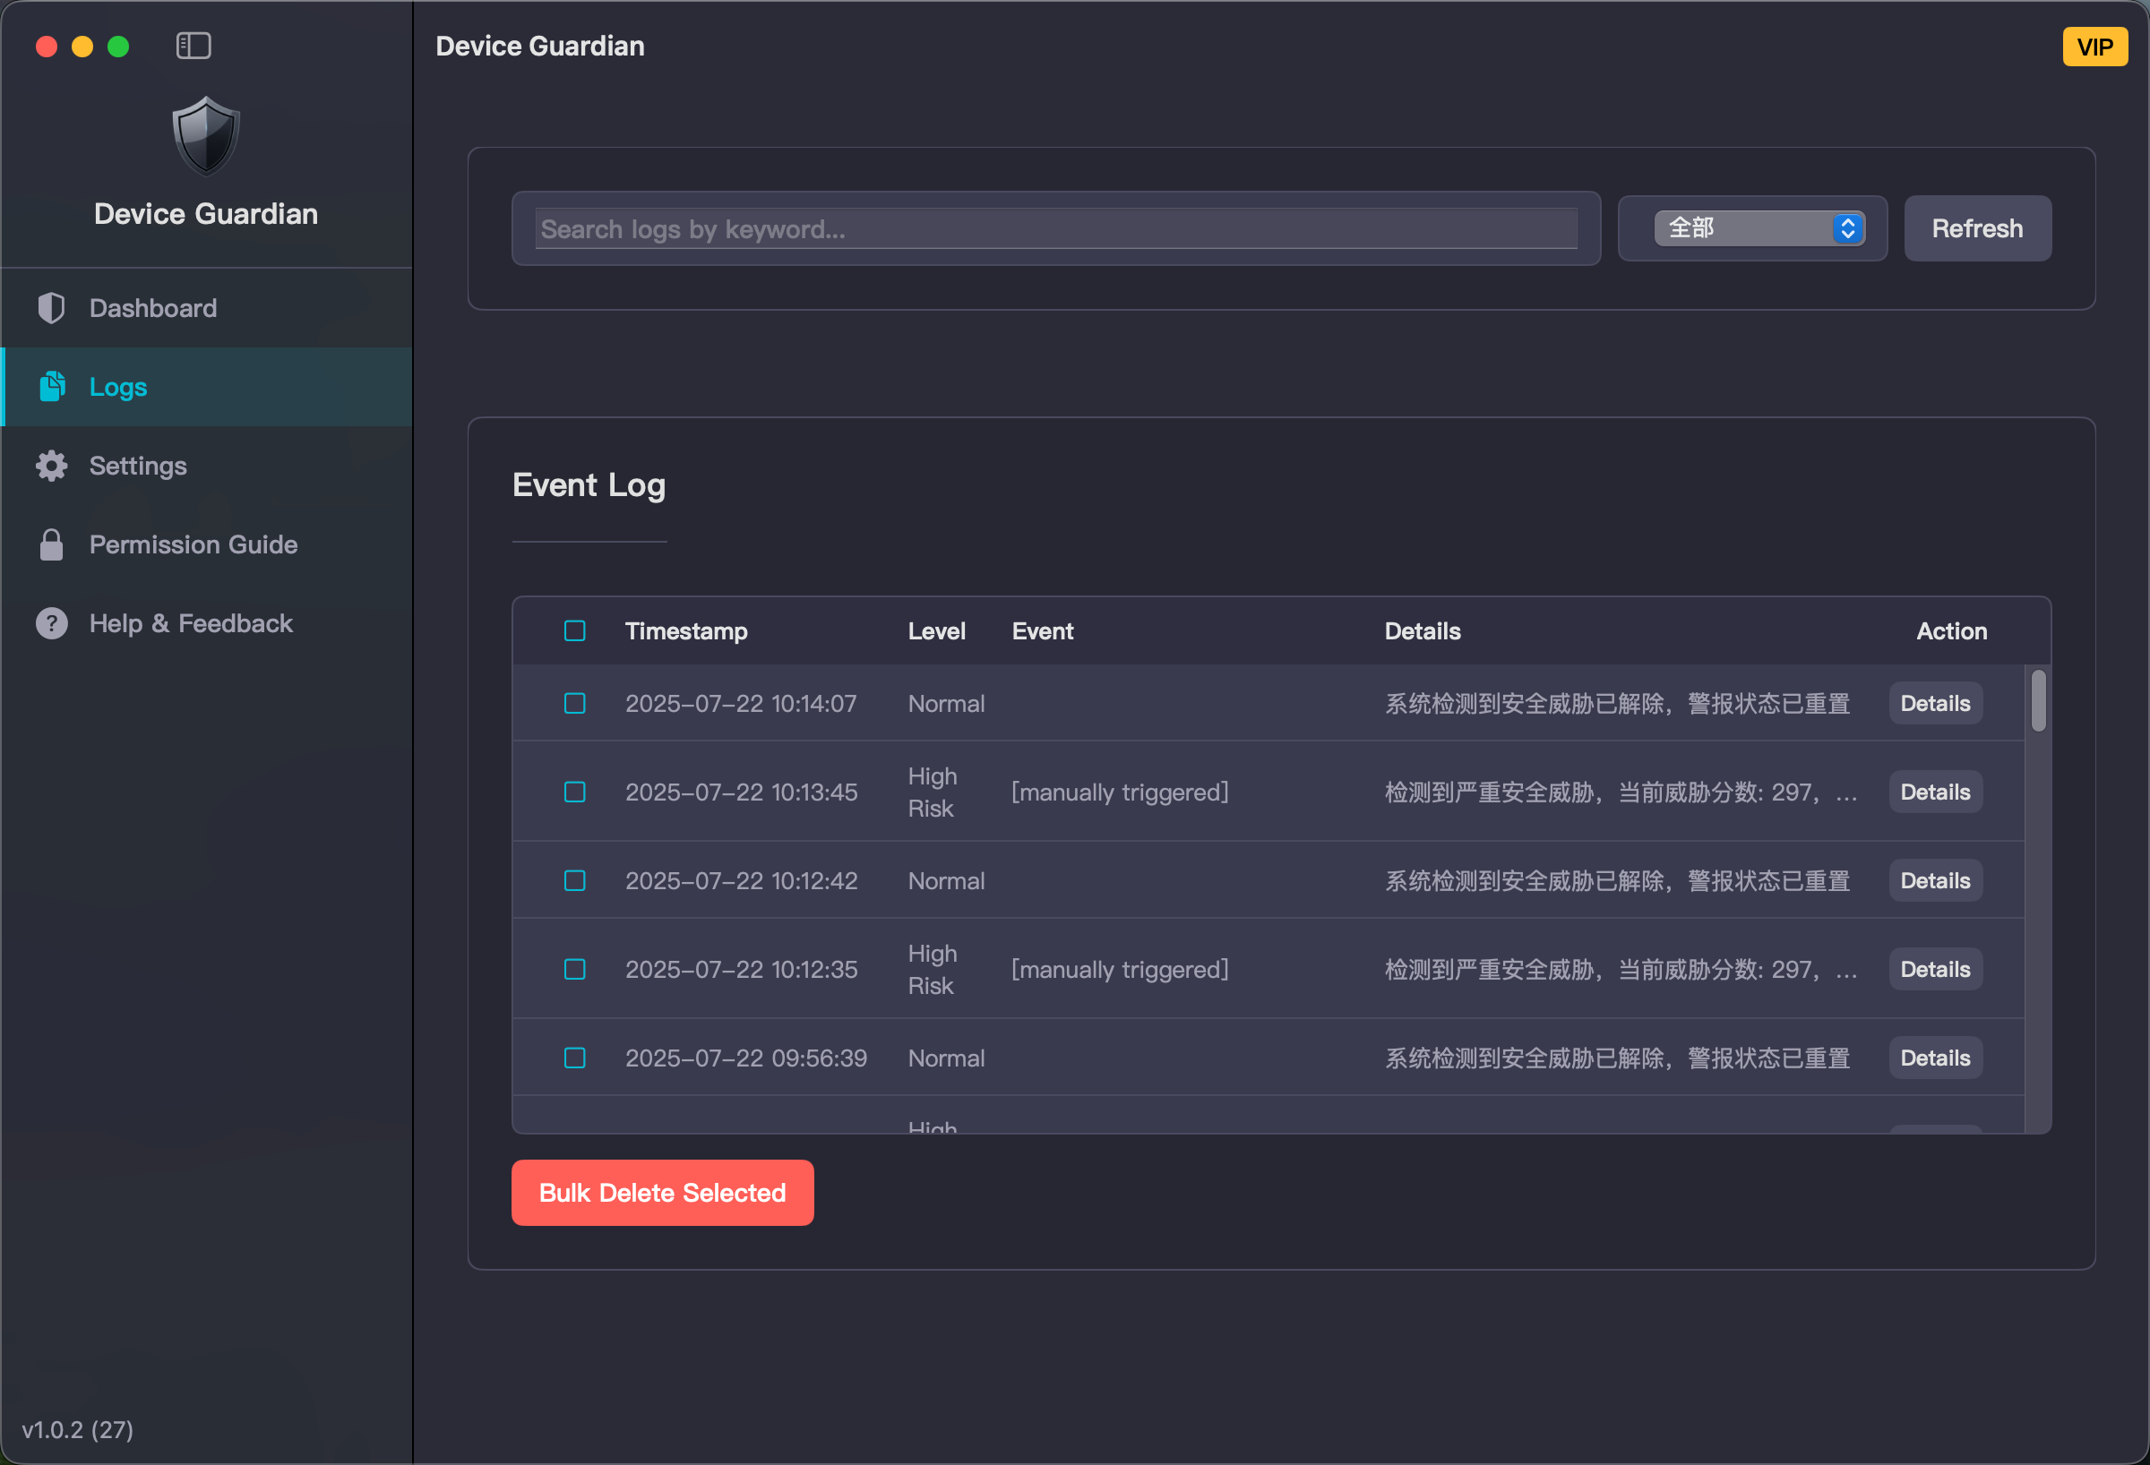Click timestamp 2025-07-22 09:56:39
This screenshot has width=2150, height=1465.
745,1058
